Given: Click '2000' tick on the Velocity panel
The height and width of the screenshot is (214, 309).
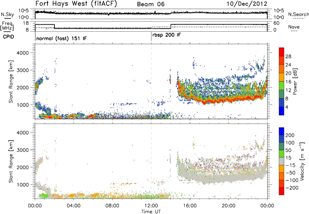Looking at the screenshot, I should point(22,167).
